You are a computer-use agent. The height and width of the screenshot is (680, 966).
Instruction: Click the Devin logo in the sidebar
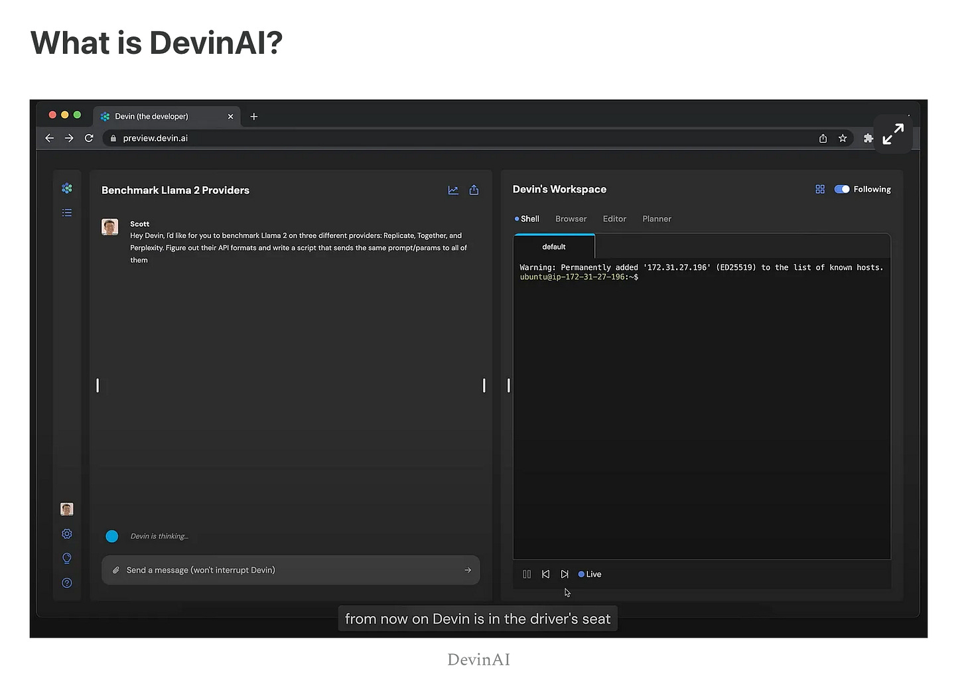tap(67, 188)
